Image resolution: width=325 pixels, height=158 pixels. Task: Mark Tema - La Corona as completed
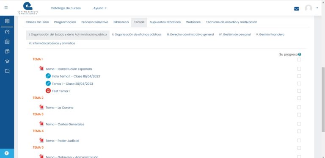click(x=299, y=108)
